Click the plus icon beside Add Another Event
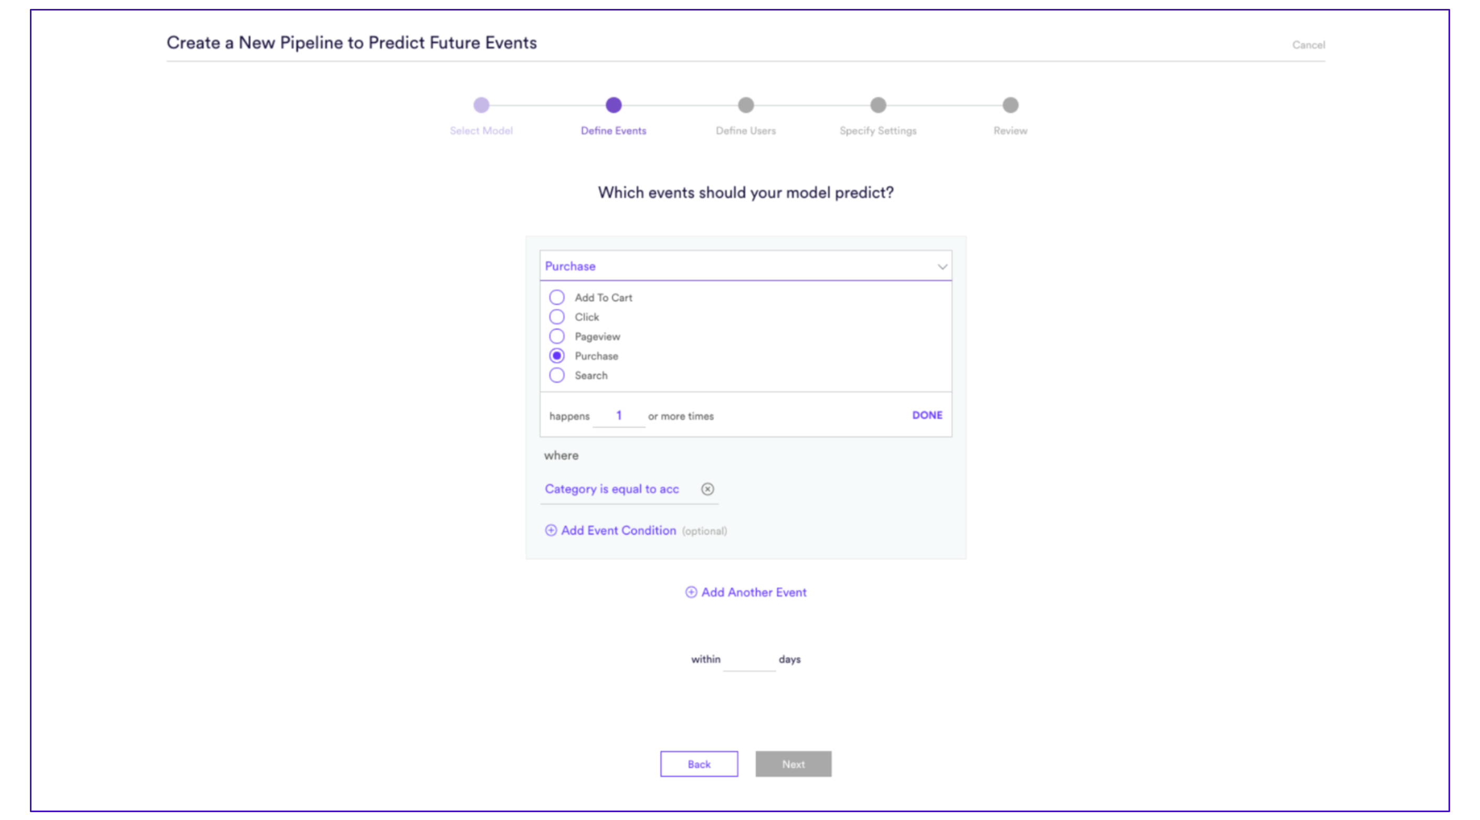 [x=691, y=593]
